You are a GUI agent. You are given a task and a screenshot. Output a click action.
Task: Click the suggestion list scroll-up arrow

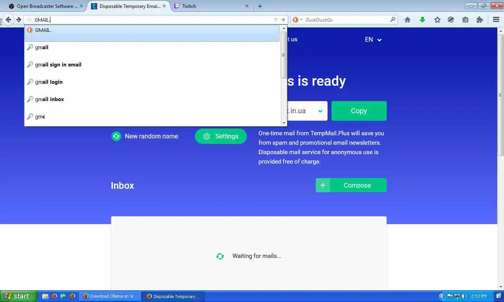click(283, 28)
